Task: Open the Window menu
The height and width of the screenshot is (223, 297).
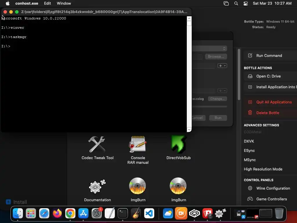Action: click(64, 3)
